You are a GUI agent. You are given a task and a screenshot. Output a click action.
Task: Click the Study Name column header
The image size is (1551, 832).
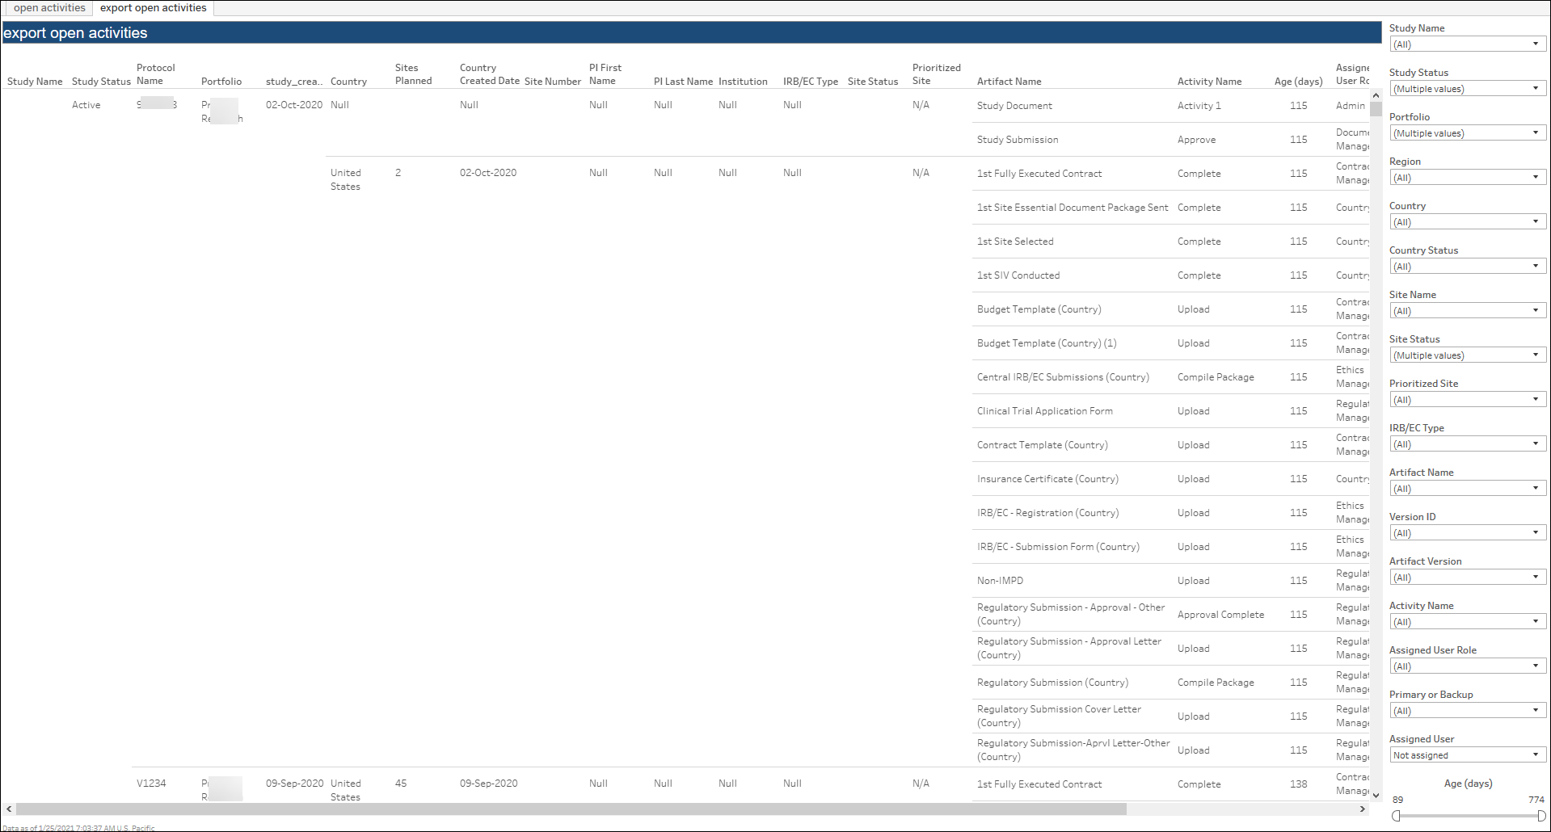pyautogui.click(x=35, y=82)
